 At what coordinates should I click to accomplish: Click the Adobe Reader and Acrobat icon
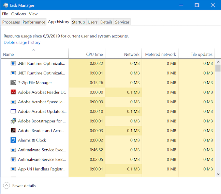13,130
